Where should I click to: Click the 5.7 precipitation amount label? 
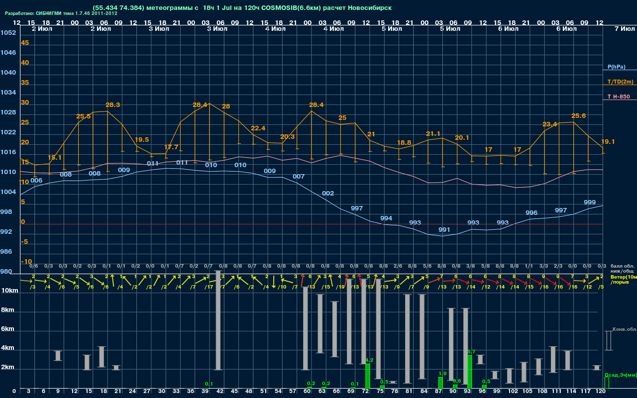tap(471, 351)
